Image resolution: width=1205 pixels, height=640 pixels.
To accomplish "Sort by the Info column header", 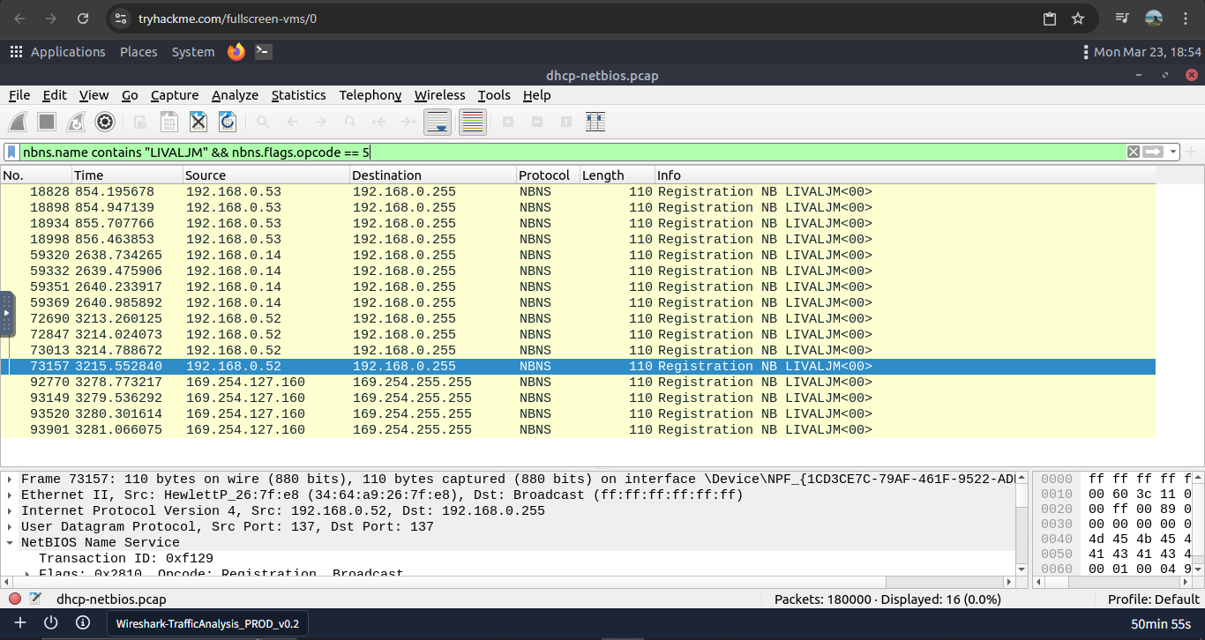I will coord(904,175).
